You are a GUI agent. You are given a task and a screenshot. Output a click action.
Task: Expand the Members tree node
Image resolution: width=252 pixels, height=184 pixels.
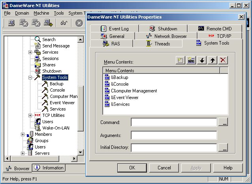tap(23, 134)
